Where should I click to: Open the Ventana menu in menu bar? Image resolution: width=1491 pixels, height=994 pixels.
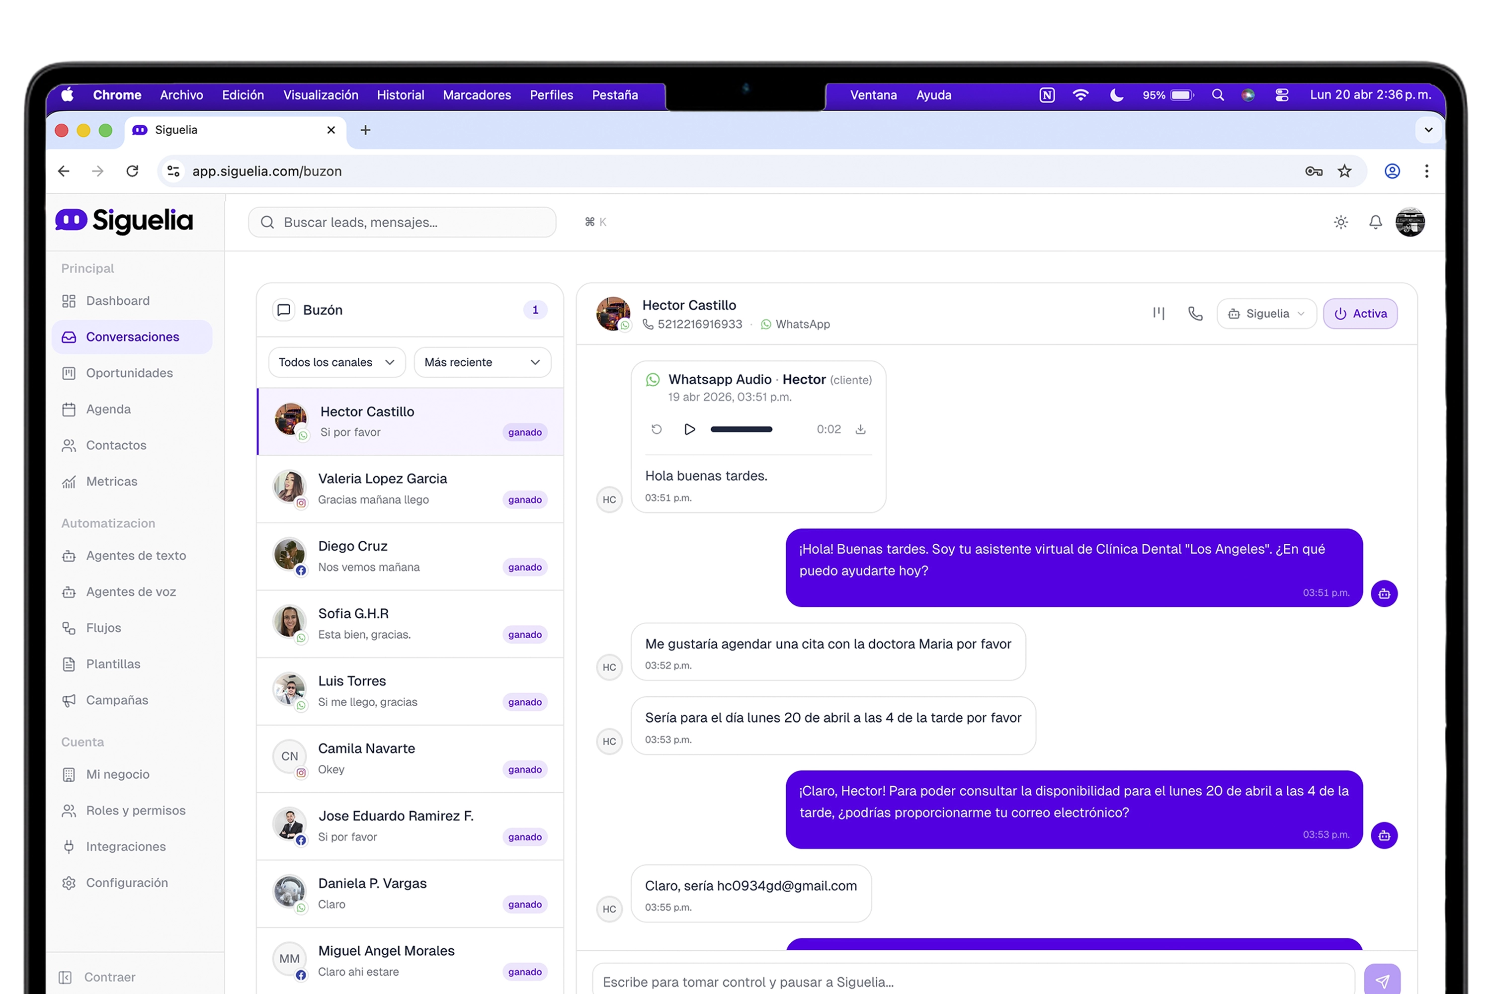(x=874, y=95)
